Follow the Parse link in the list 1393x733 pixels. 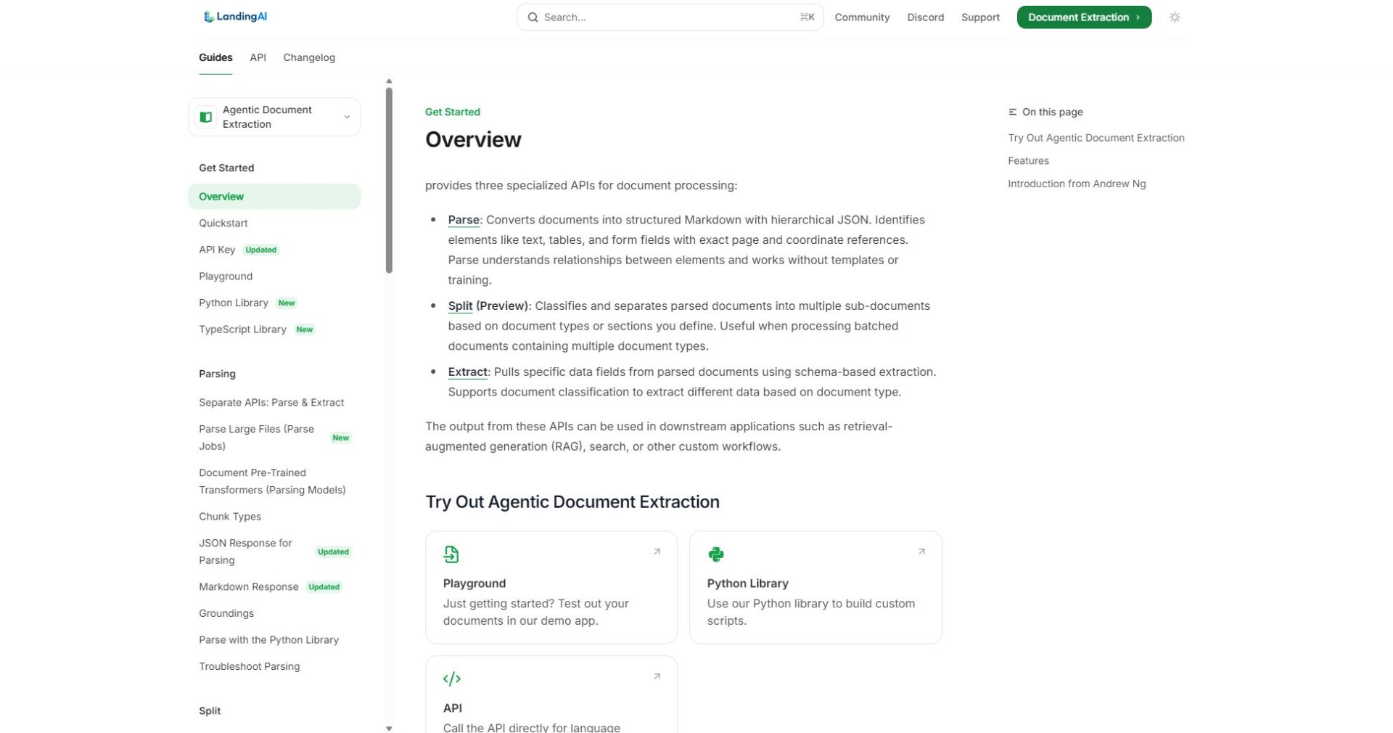tap(464, 220)
